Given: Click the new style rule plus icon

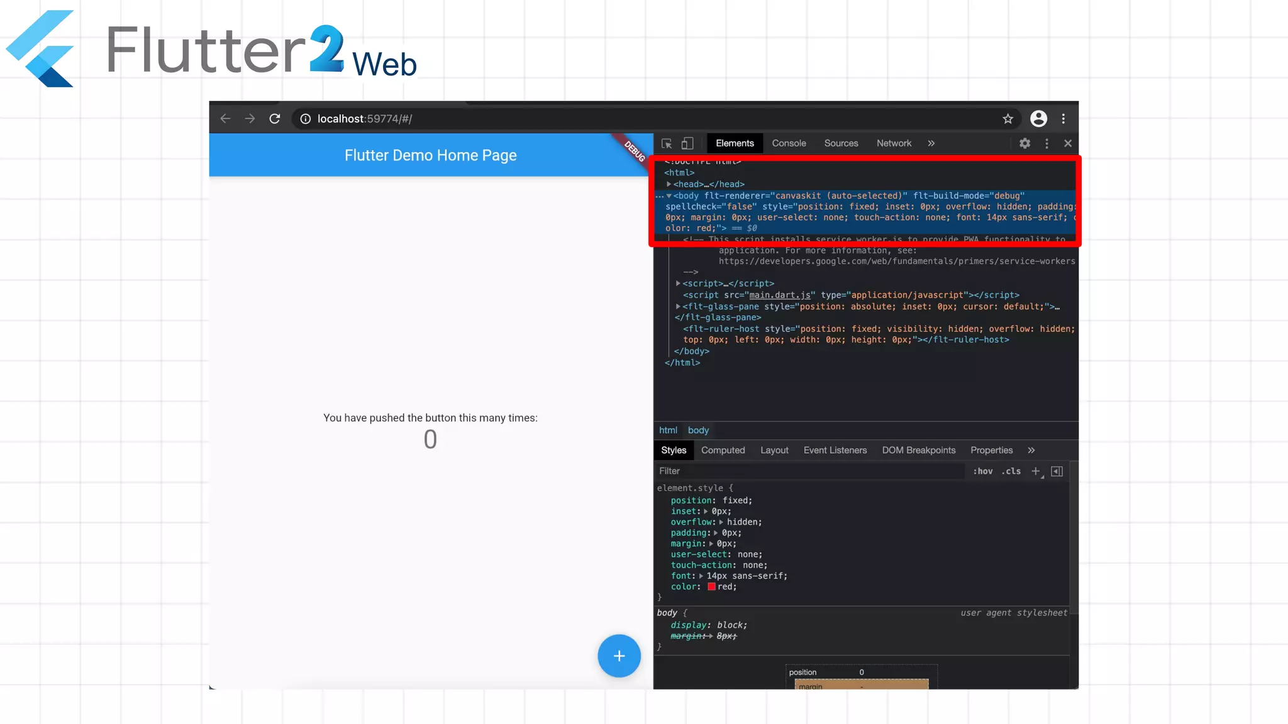Looking at the screenshot, I should 1036,471.
